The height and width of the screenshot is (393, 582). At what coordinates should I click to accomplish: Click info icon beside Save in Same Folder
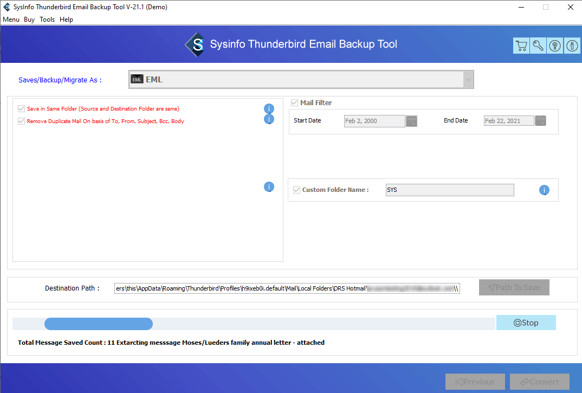pos(269,108)
